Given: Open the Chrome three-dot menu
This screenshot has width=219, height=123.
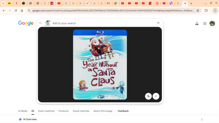Looking at the screenshot, I should click(x=215, y=10).
